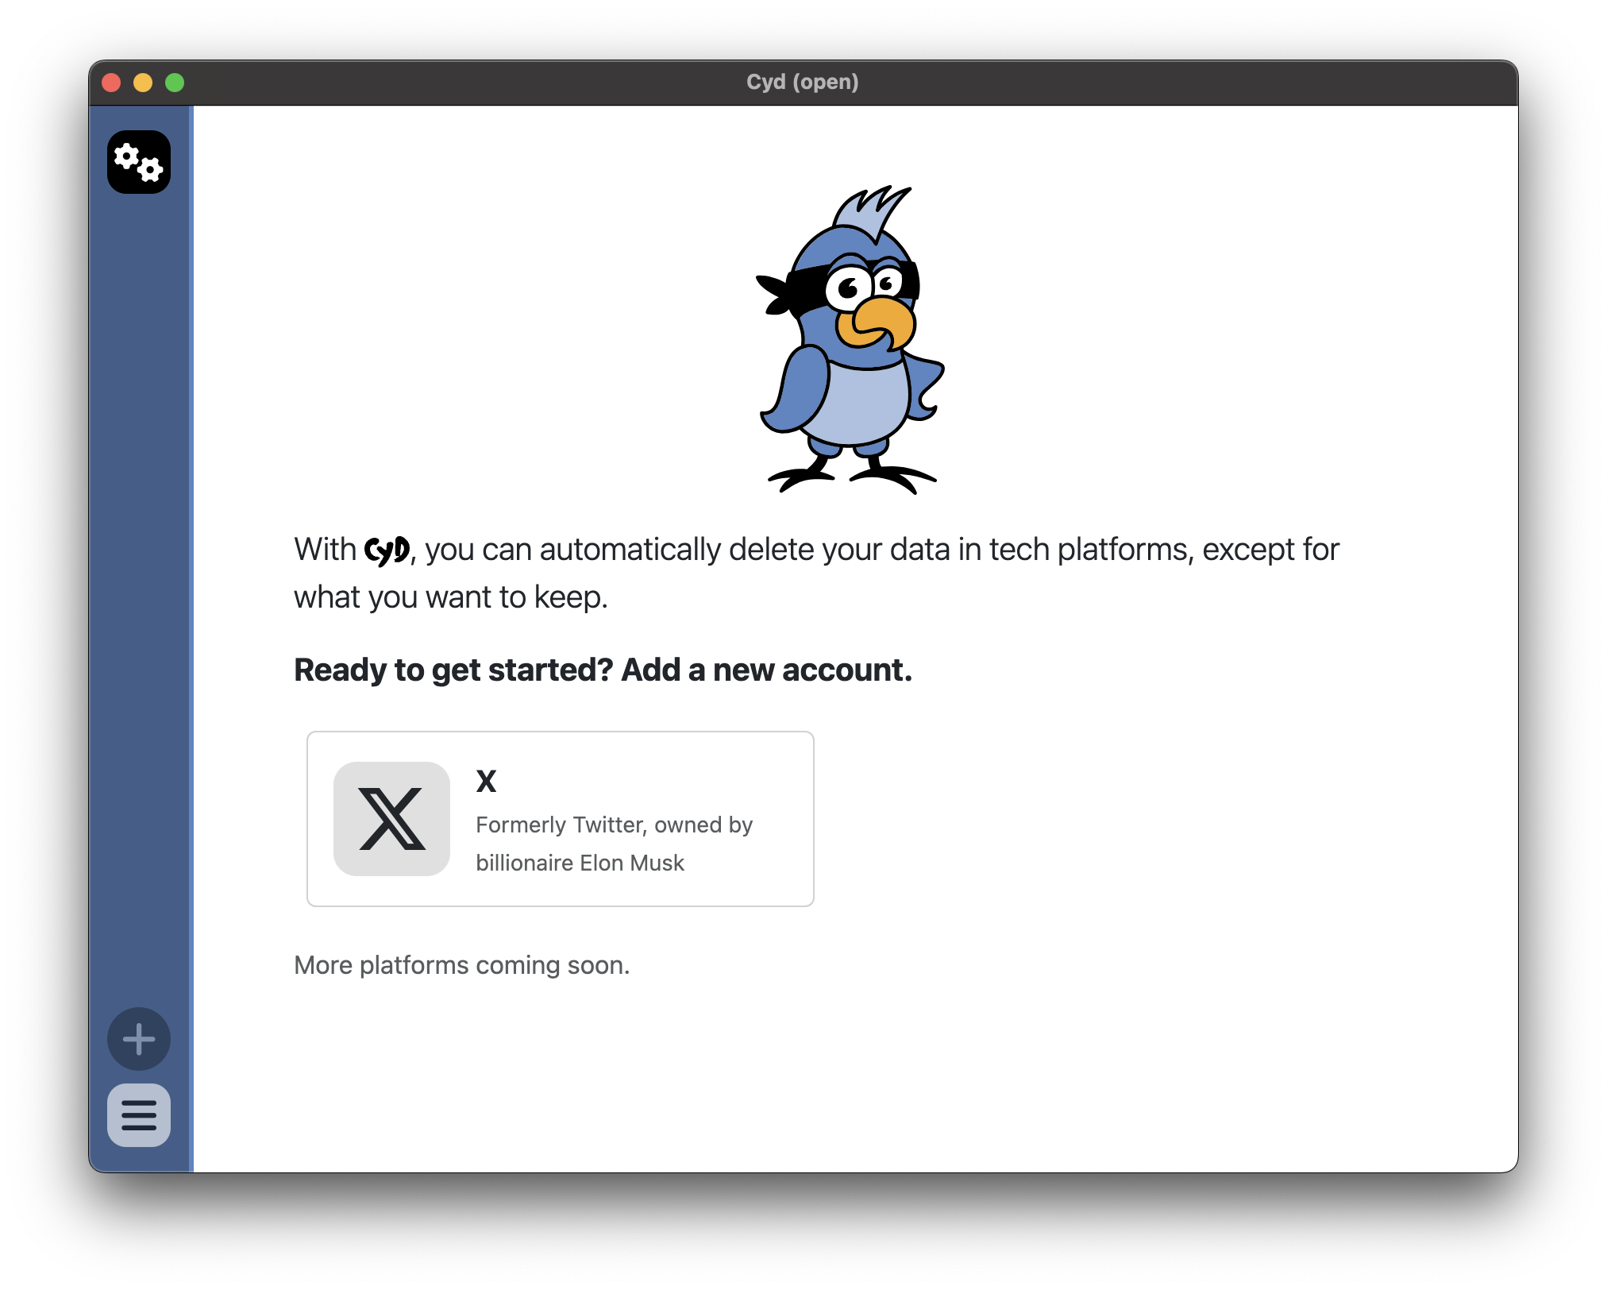Click the "billionaire Elon Musk" text line
Viewport: 1607px width, 1290px height.
point(580,863)
